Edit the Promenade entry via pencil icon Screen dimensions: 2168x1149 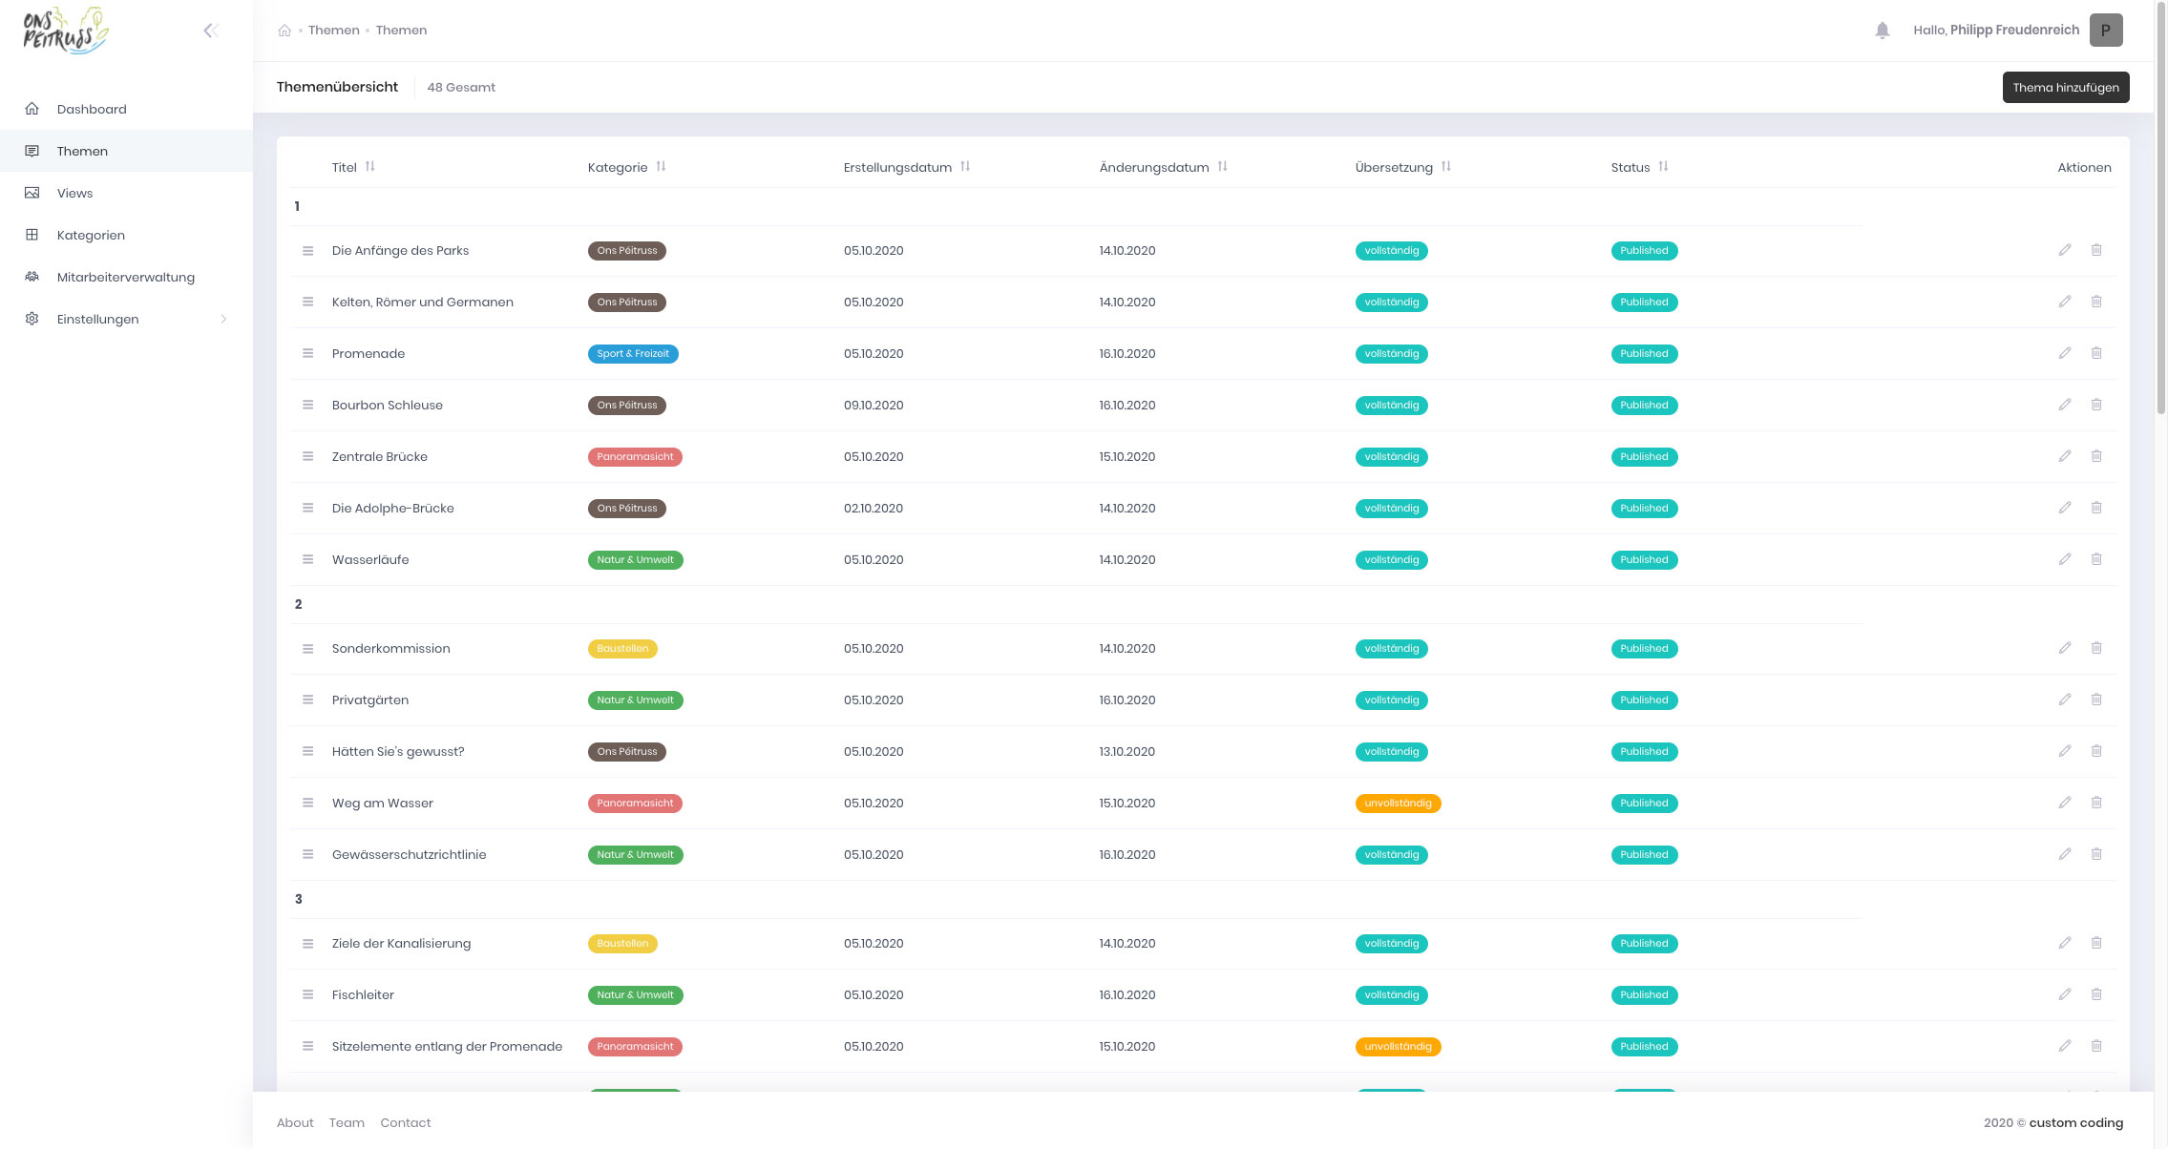(2065, 353)
